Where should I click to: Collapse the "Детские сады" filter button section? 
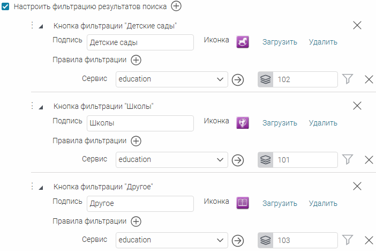pyautogui.click(x=41, y=26)
